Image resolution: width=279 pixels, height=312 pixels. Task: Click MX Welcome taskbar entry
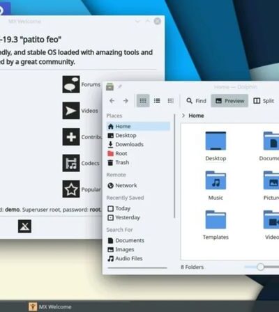[50, 306]
